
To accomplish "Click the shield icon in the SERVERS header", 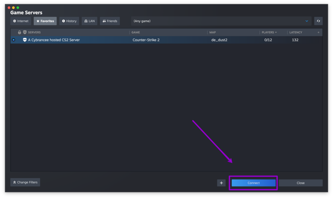I will click(x=24, y=32).
